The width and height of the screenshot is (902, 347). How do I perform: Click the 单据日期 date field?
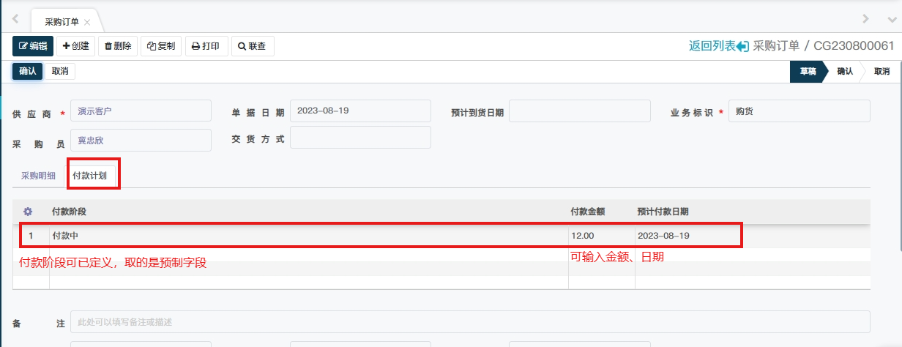click(360, 111)
